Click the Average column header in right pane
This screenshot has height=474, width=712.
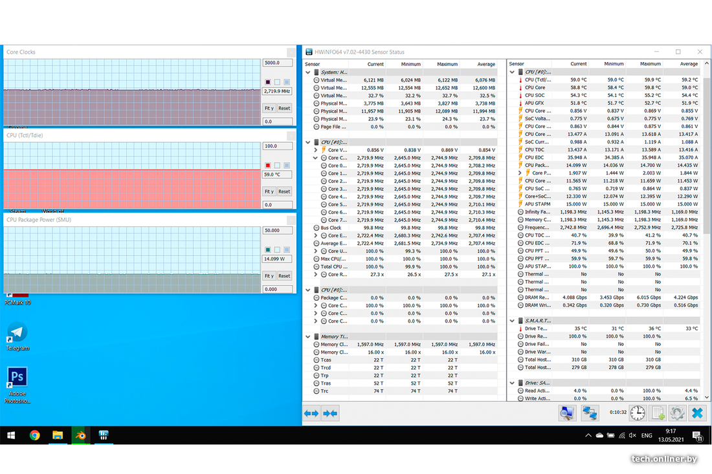688,64
